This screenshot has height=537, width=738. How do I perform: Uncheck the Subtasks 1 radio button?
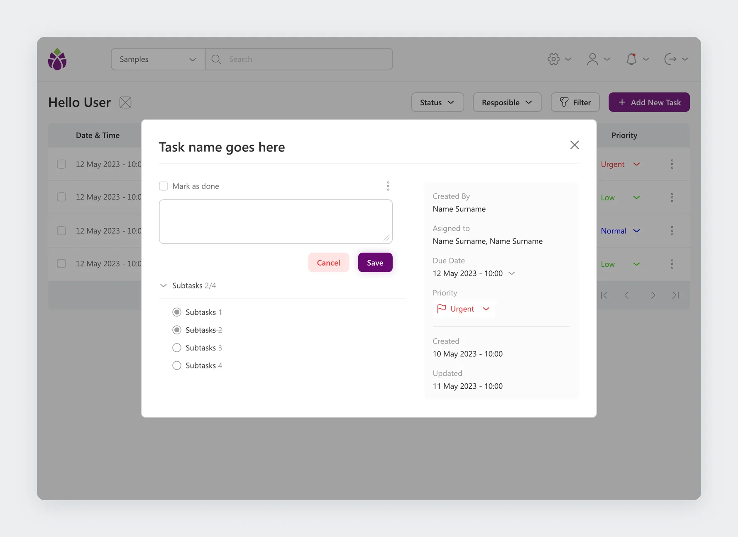click(177, 312)
